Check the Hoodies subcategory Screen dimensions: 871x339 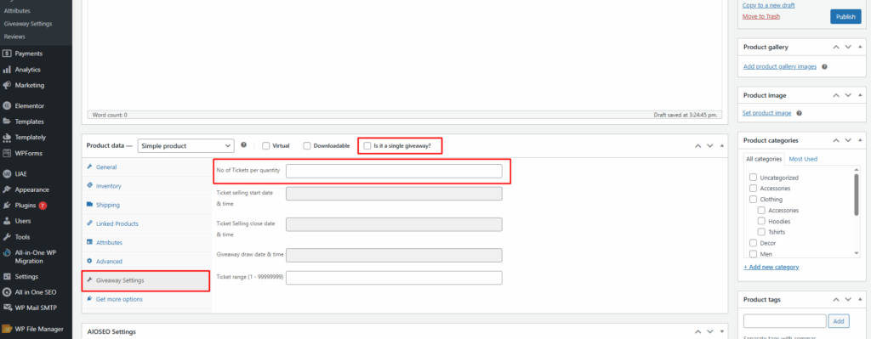click(761, 221)
